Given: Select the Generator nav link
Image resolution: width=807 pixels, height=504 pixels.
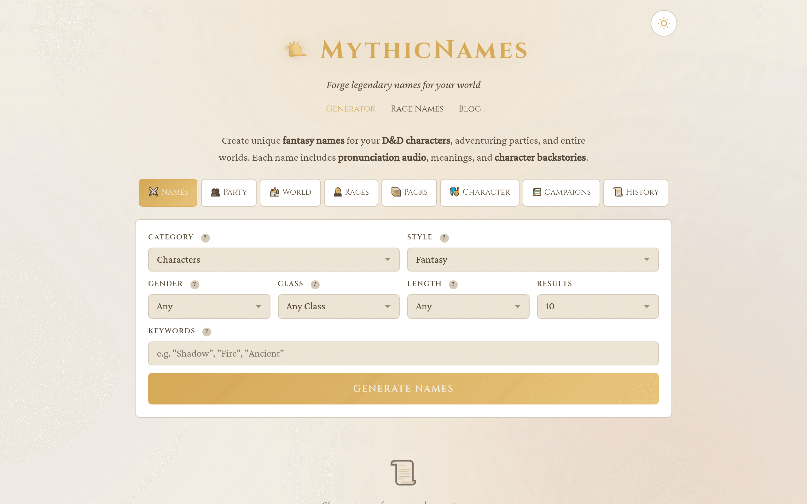Looking at the screenshot, I should tap(351, 109).
